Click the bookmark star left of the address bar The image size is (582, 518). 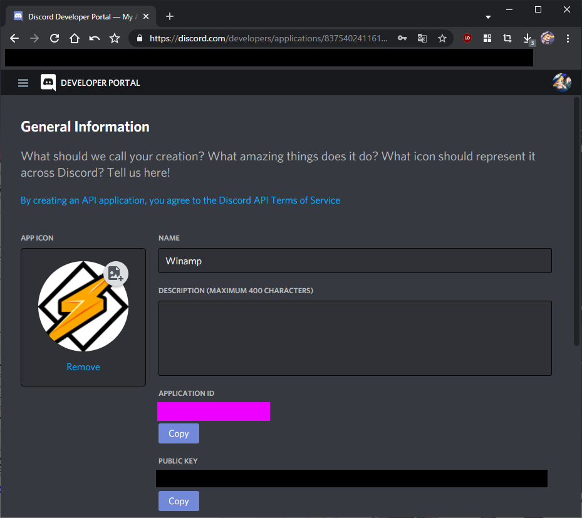(x=115, y=38)
